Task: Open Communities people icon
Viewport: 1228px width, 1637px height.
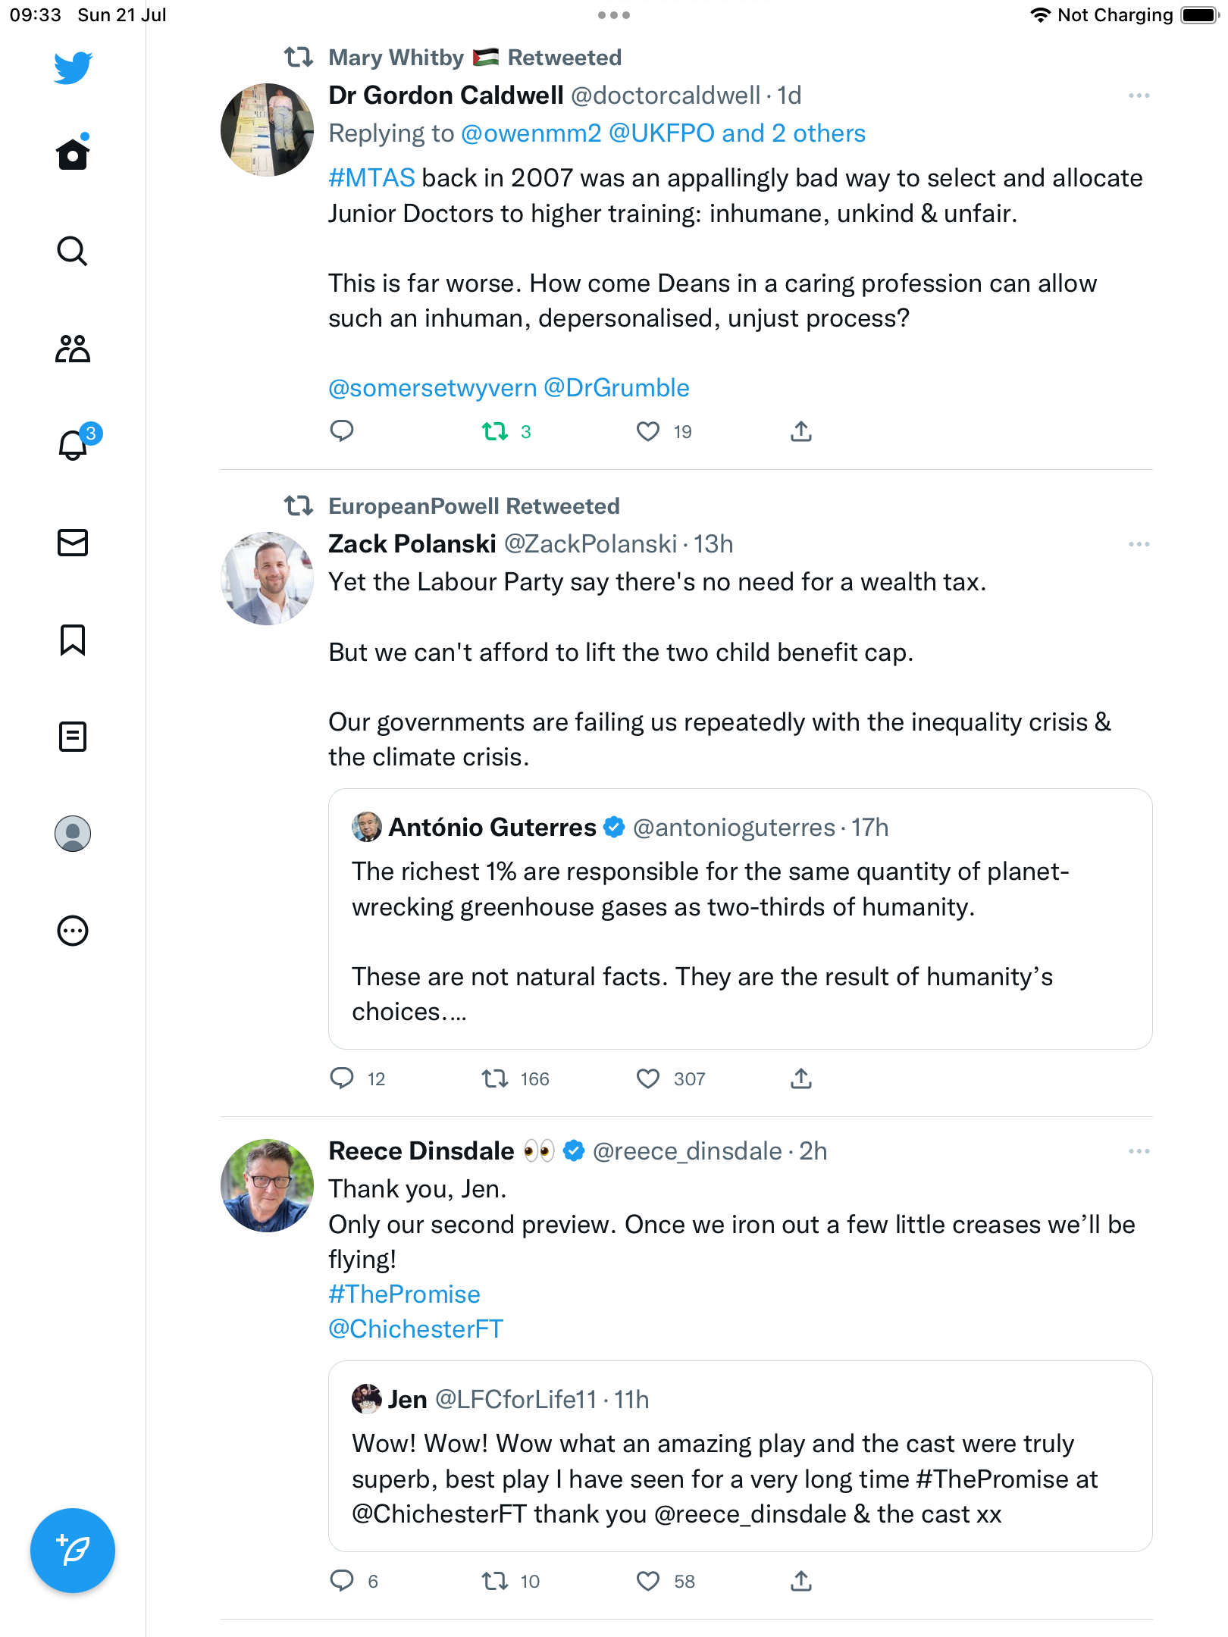Action: (73, 349)
